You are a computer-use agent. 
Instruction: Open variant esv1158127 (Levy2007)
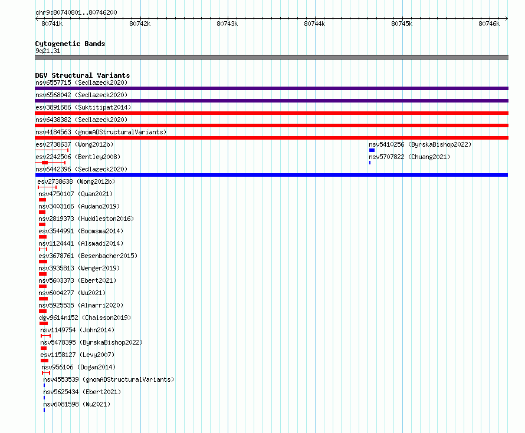click(x=77, y=355)
